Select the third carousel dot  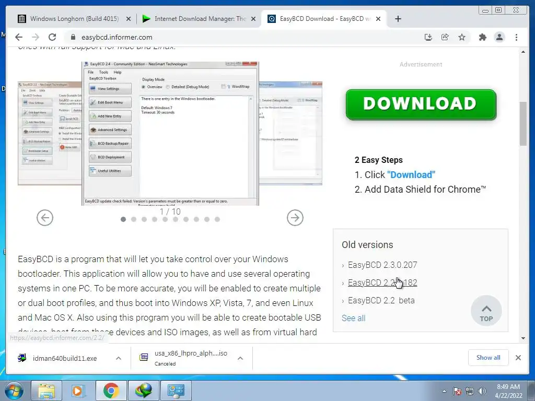coord(144,219)
